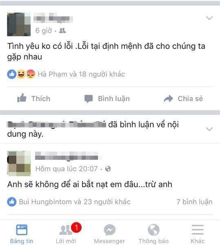Open the second post author's avatar
This screenshot has height=245, width=220.
[19, 163]
